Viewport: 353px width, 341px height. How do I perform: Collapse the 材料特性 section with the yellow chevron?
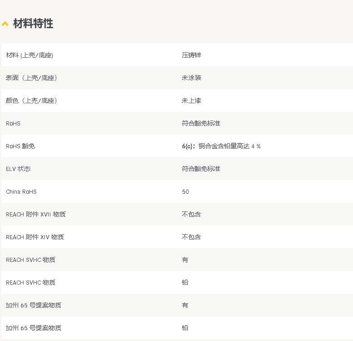tap(5, 24)
